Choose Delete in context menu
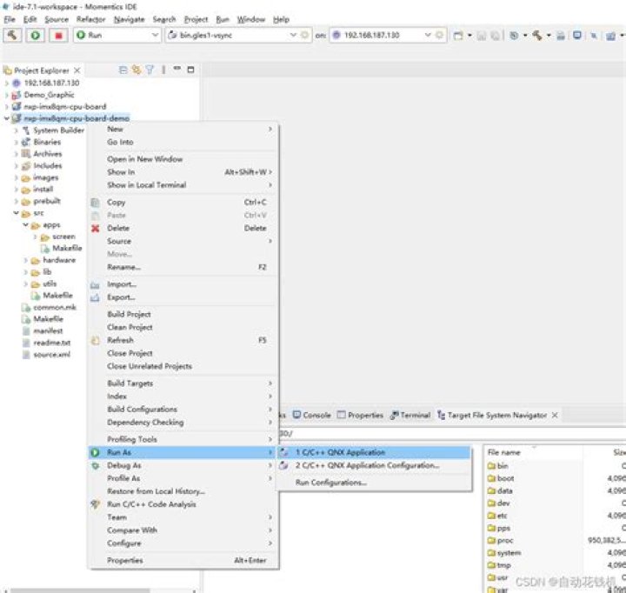Screen dimensions: 626x593 click(x=183, y=228)
